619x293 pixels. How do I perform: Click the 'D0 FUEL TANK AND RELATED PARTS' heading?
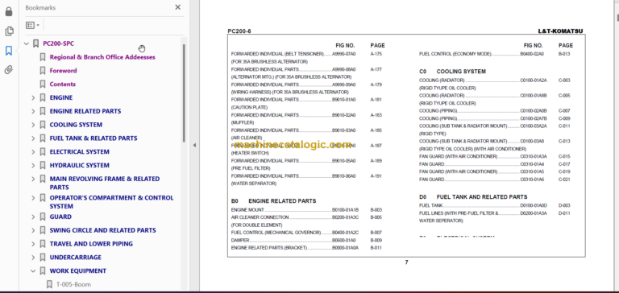pos(473,196)
